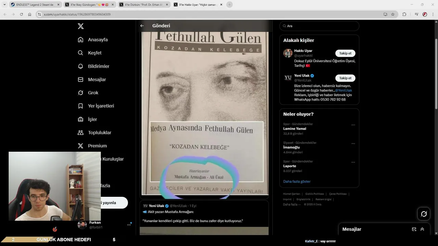Open Bildirimler bell icon
This screenshot has width=438, height=246.
pyautogui.click(x=80, y=66)
